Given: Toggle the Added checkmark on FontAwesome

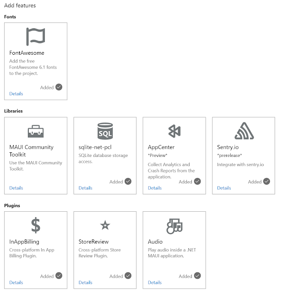Looking at the screenshot, I should 59,87.
